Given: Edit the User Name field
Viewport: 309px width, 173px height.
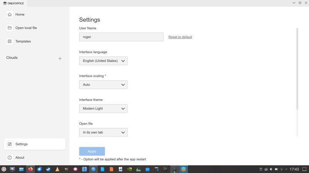Looking at the screenshot, I should pyautogui.click(x=121, y=37).
